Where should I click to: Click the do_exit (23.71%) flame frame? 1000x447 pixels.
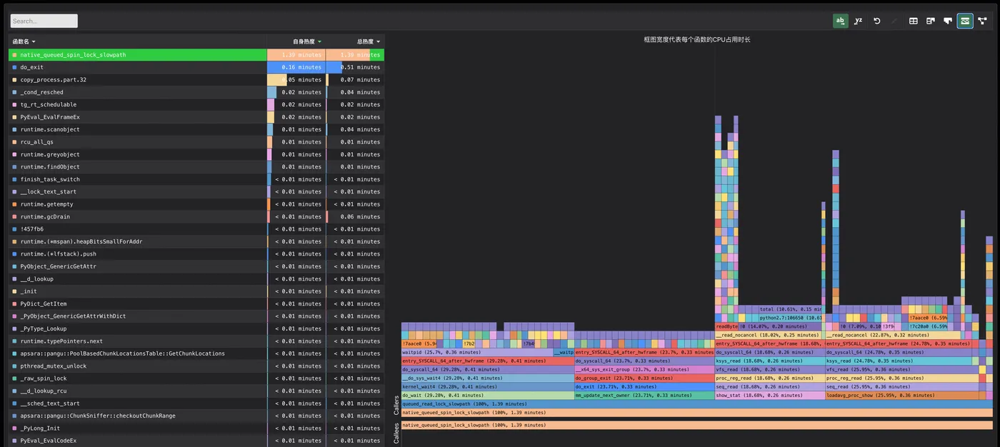pyautogui.click(x=644, y=386)
